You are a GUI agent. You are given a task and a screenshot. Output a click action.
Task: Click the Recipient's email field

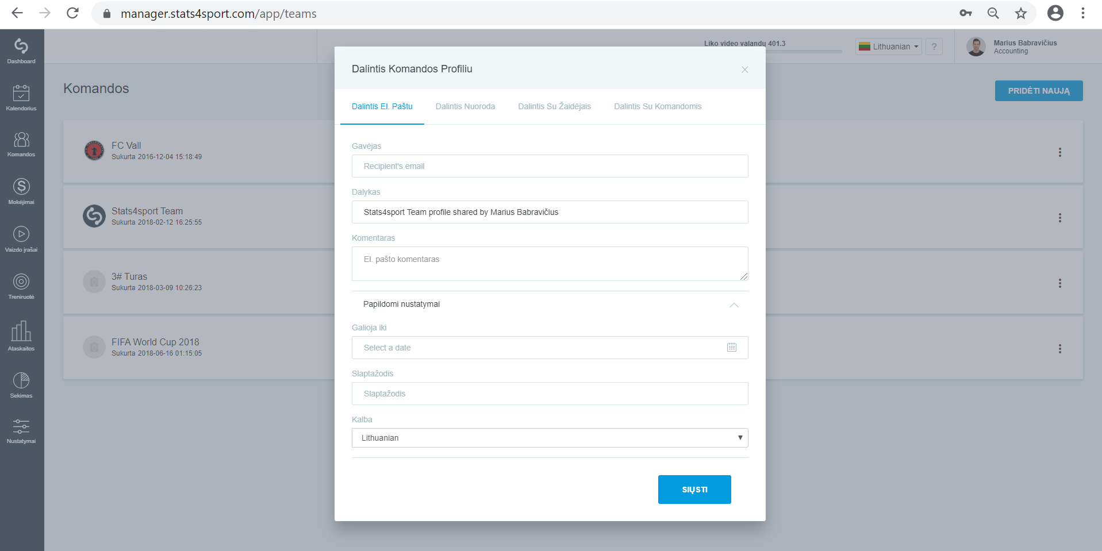coord(550,166)
